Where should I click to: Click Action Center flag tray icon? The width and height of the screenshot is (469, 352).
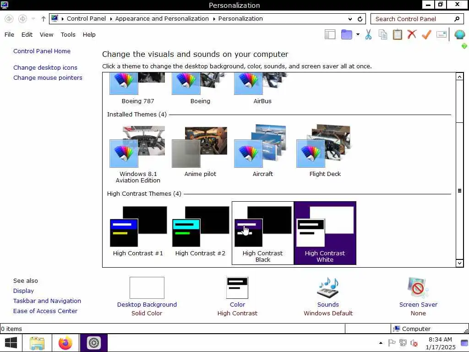pyautogui.click(x=392, y=343)
